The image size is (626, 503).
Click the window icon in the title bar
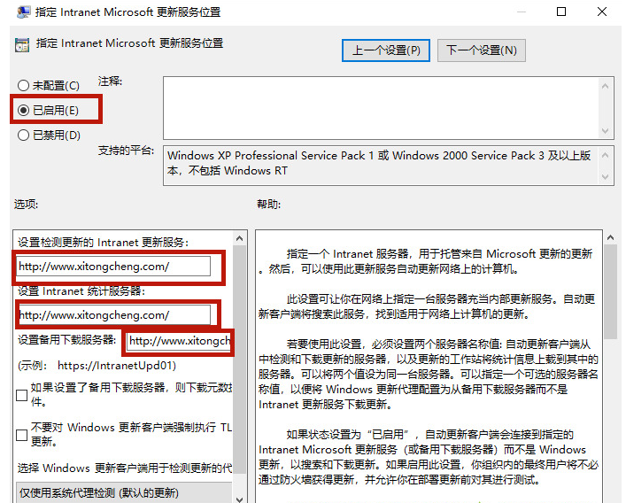click(21, 12)
